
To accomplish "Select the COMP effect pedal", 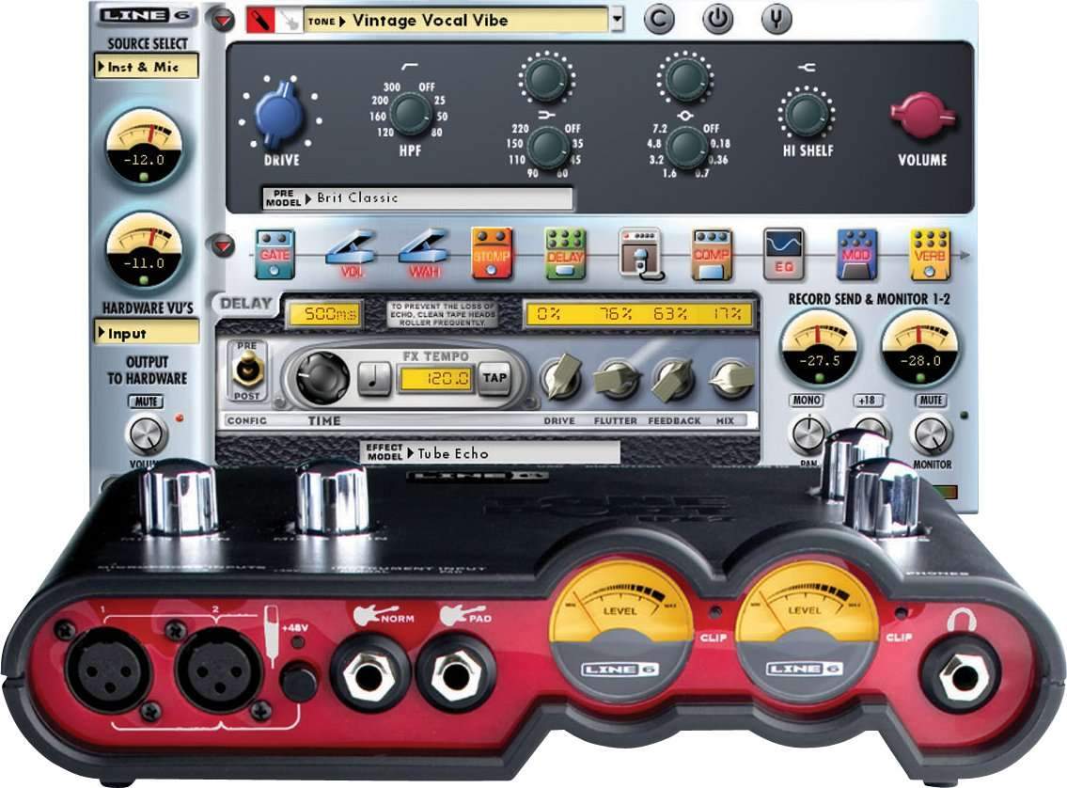I will [711, 255].
